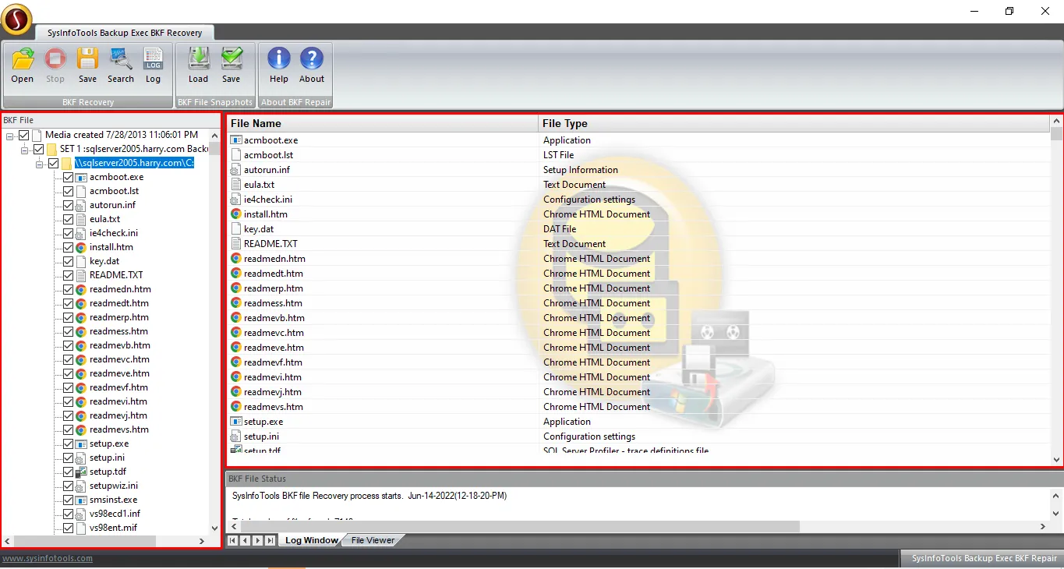
Task: Toggle the SET 1 backup set checkbox
Action: (38, 149)
